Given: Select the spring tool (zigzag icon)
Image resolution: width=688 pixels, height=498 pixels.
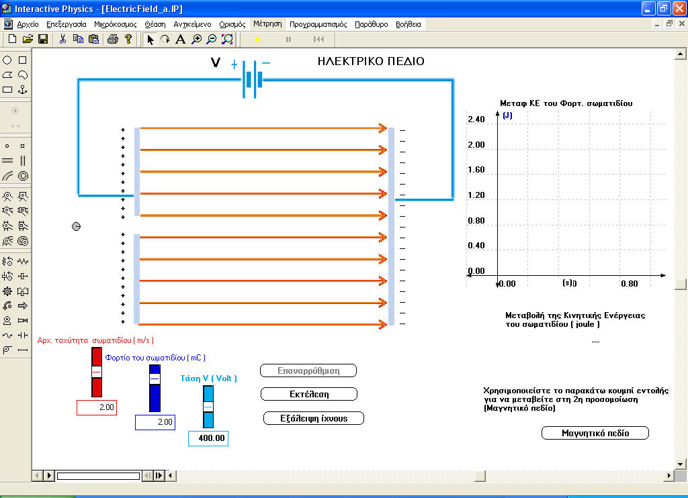Looking at the screenshot, I should pyautogui.click(x=23, y=262).
